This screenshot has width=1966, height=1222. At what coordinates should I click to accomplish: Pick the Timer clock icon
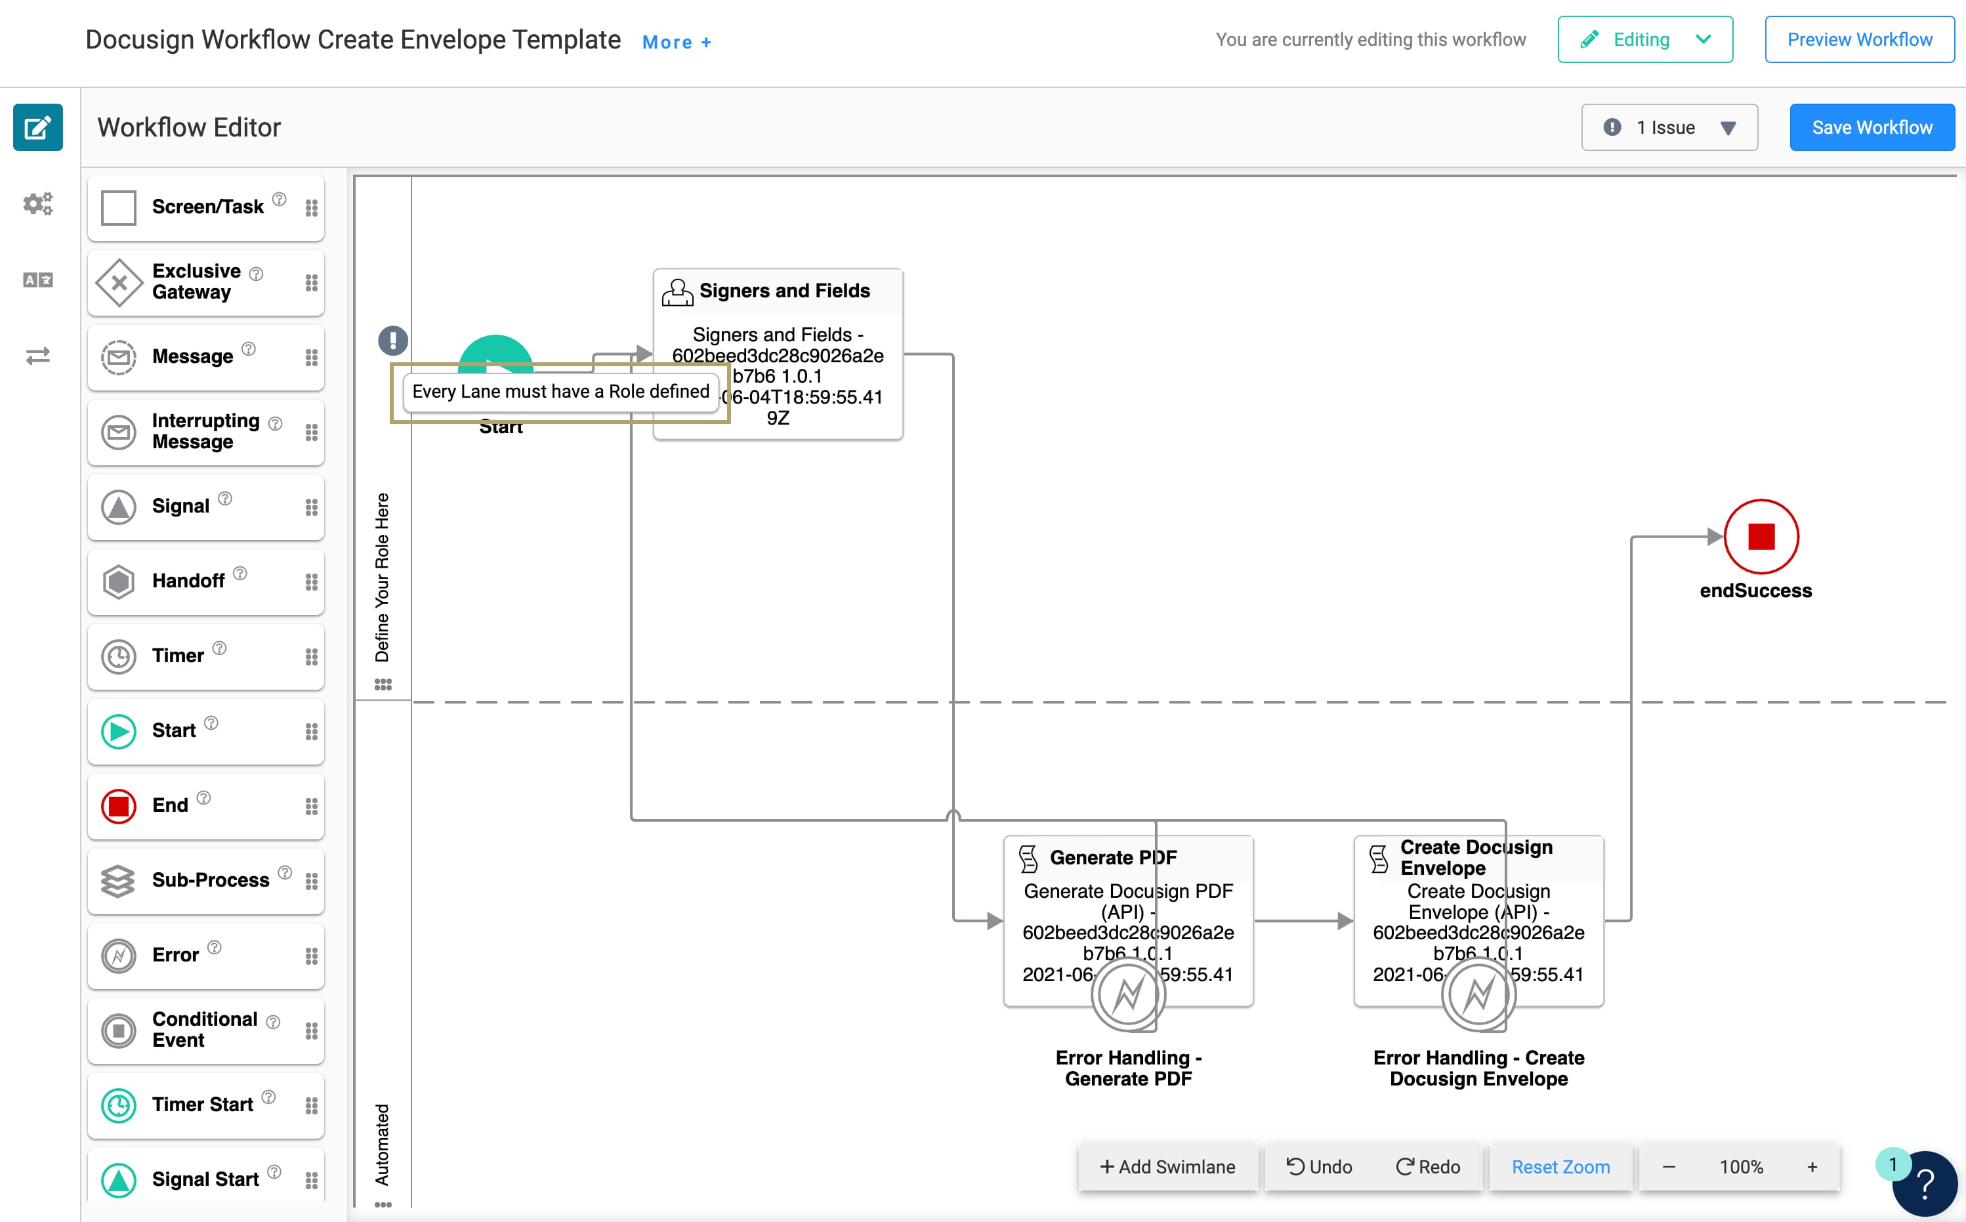(119, 657)
